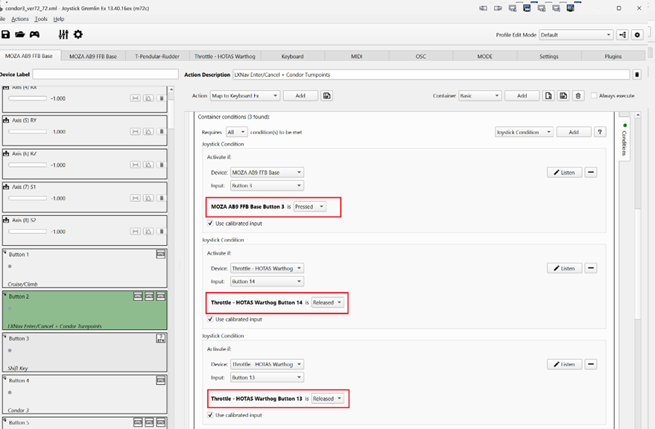Switch to the Plugins tab
This screenshot has width=655, height=429.
[x=613, y=57]
